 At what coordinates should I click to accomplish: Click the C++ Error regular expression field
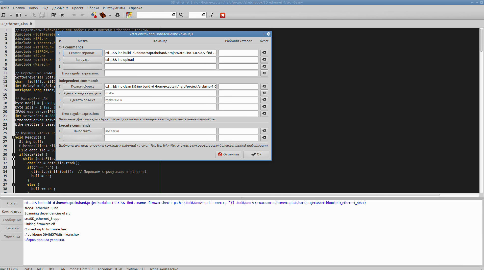(x=181, y=73)
